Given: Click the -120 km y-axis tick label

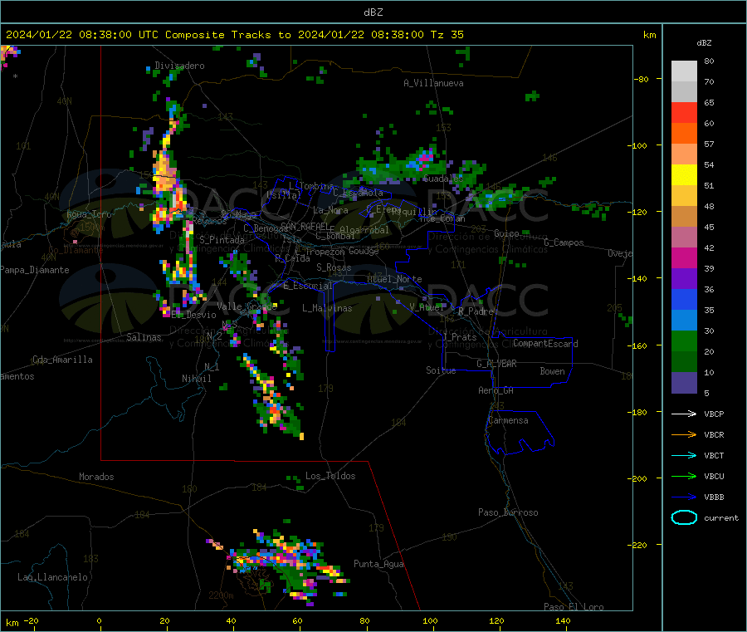Looking at the screenshot, I should pyautogui.click(x=637, y=212).
